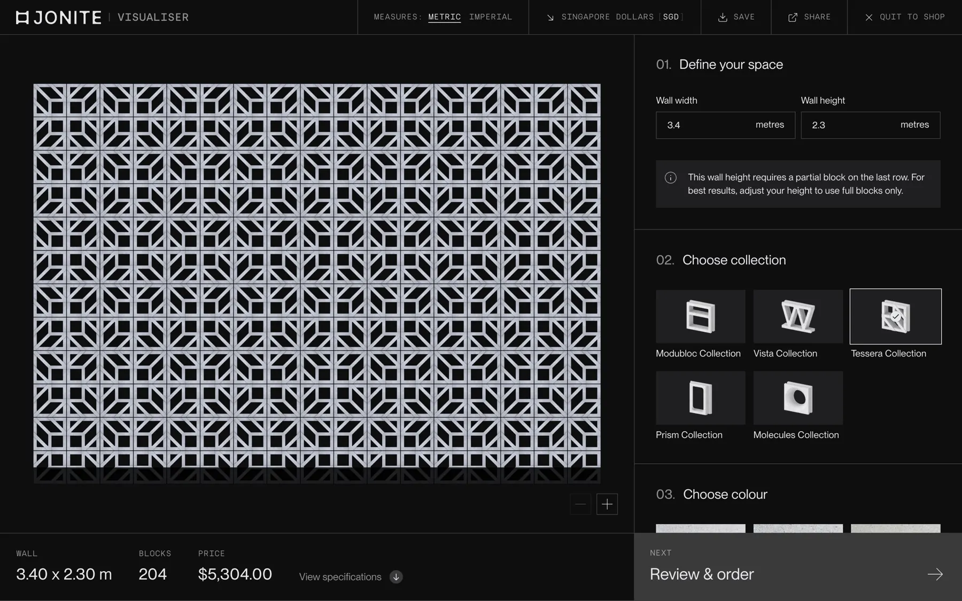Viewport: 962px width, 601px height.
Task: Open the Singapore Dollars currency selector
Action: coord(615,17)
